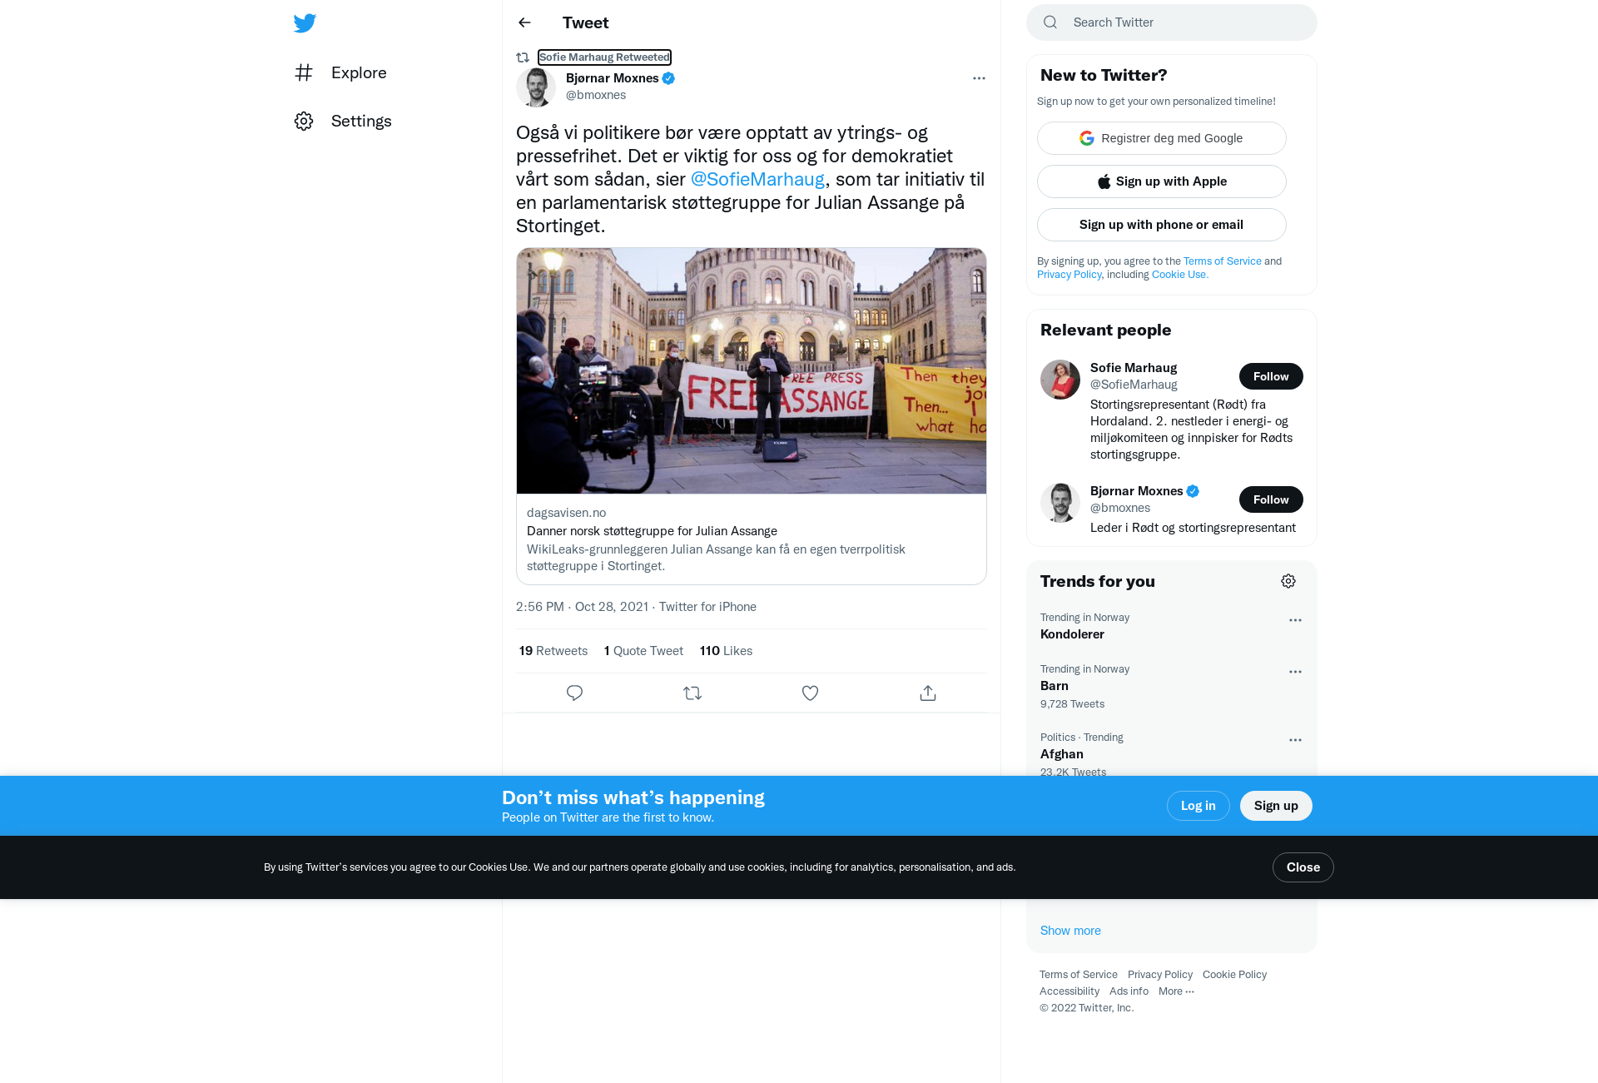Click Sign up with Apple
This screenshot has width=1598, height=1083.
(x=1162, y=181)
